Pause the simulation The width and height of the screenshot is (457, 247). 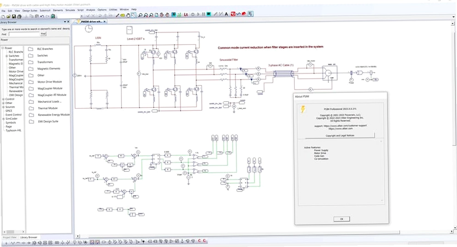point(204,14)
